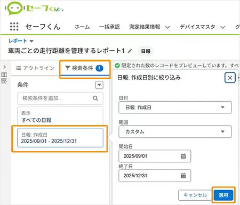Click the 日報 badge beside title
This screenshot has width=240, height=205.
pos(146,51)
